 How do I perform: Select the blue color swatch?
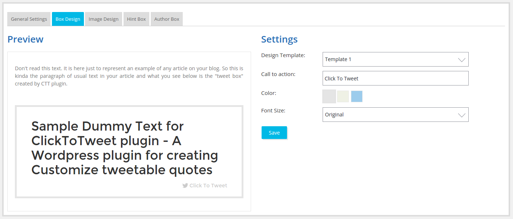tap(356, 96)
